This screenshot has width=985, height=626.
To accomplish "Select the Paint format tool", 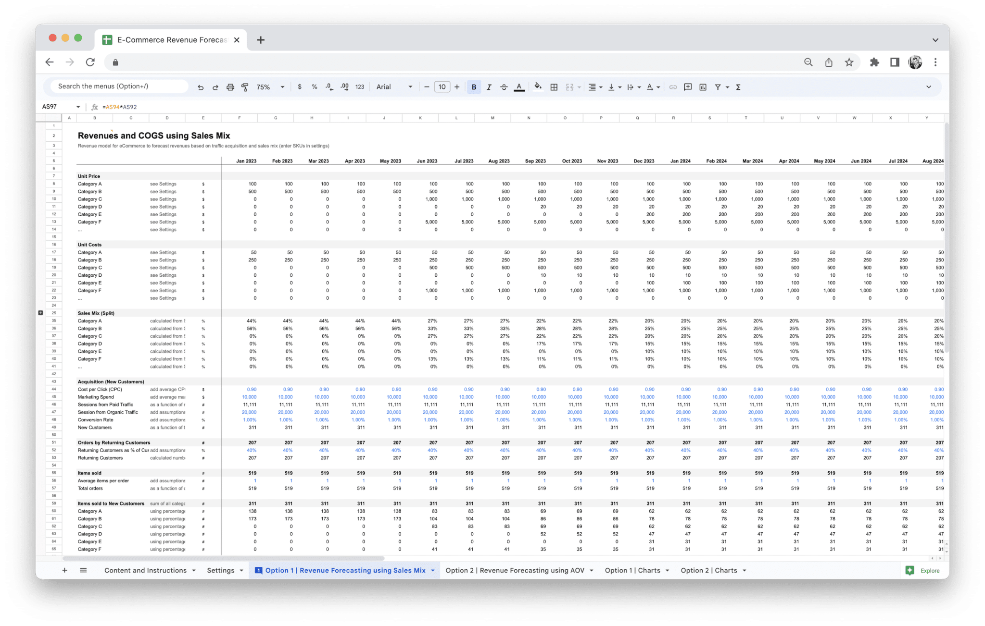I will [x=245, y=87].
